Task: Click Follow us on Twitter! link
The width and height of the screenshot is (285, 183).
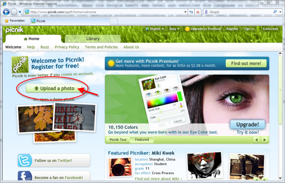Action: 53,161
